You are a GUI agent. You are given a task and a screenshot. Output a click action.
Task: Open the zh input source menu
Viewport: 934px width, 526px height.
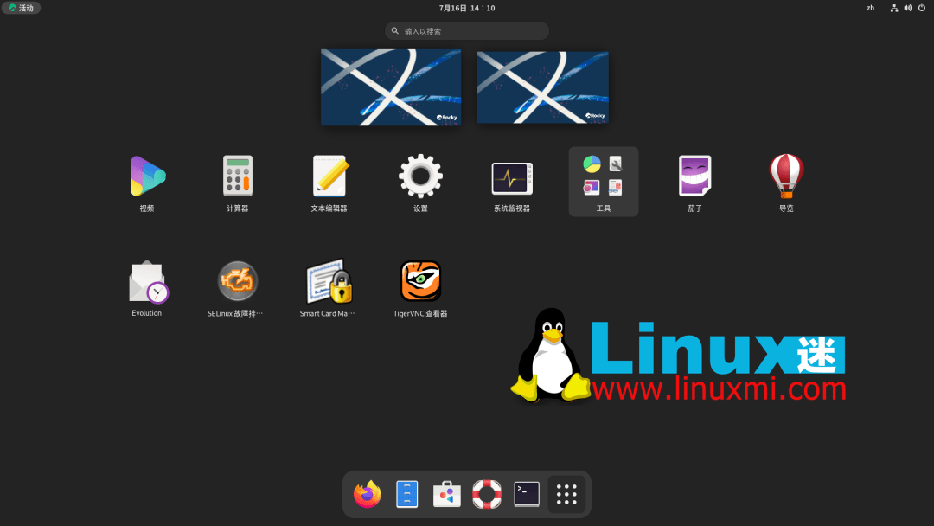[870, 8]
